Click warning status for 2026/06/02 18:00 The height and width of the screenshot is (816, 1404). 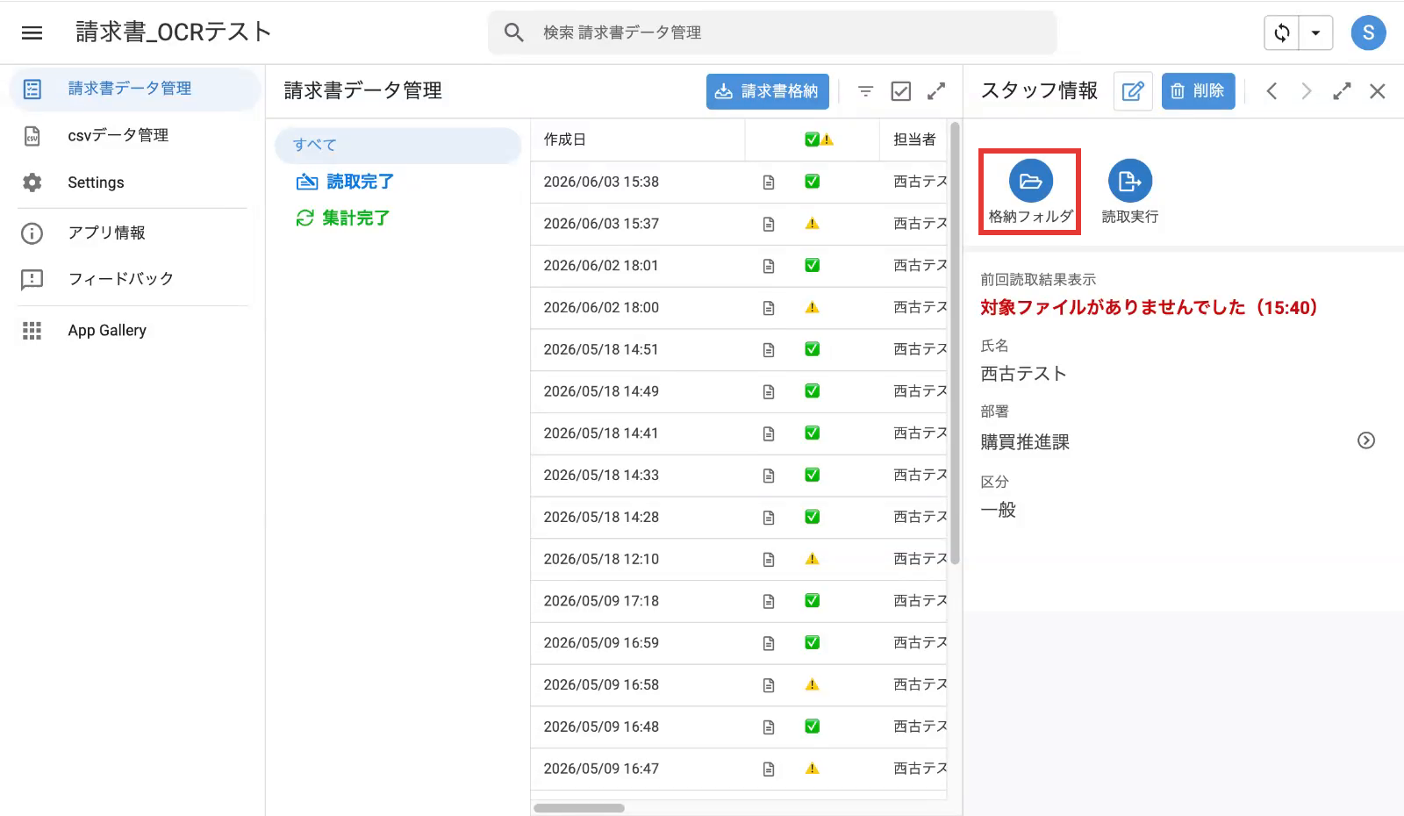point(813,307)
